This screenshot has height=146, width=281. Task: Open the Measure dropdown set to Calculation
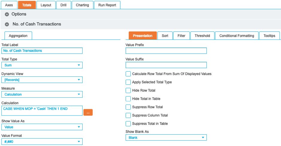click(42, 94)
